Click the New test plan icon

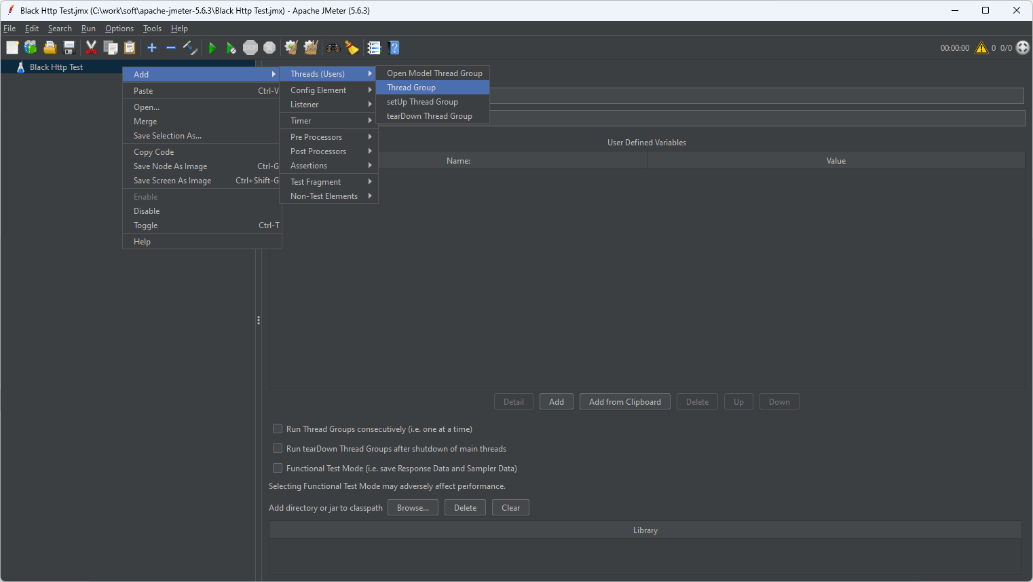point(12,48)
